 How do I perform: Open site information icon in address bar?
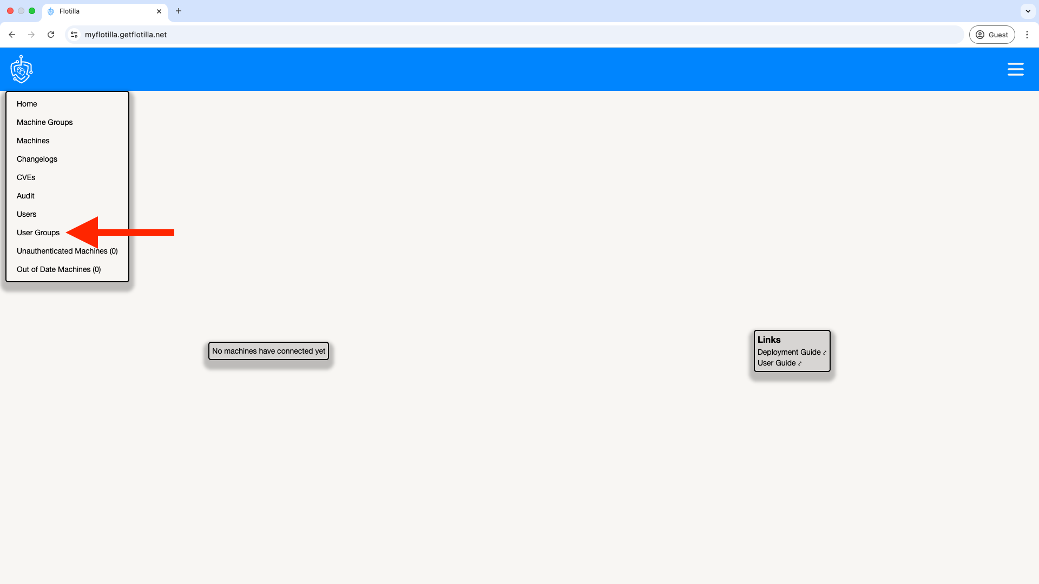74,35
